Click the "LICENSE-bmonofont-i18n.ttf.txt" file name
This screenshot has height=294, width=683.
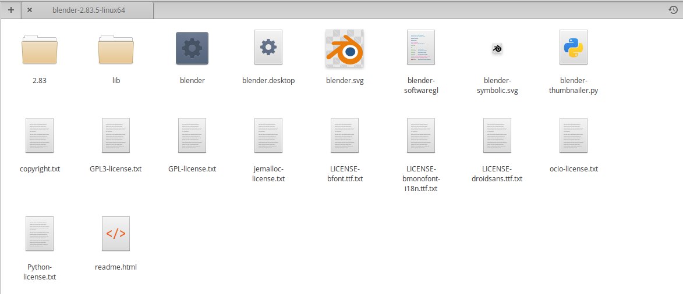pos(421,179)
